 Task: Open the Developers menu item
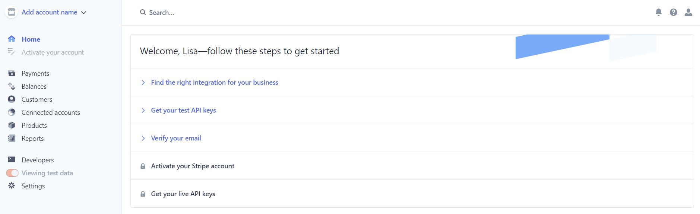click(38, 160)
